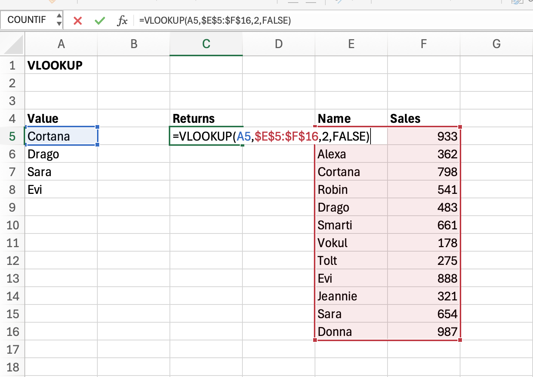
Task: Click inside the formula bar text
Action: tap(215, 20)
